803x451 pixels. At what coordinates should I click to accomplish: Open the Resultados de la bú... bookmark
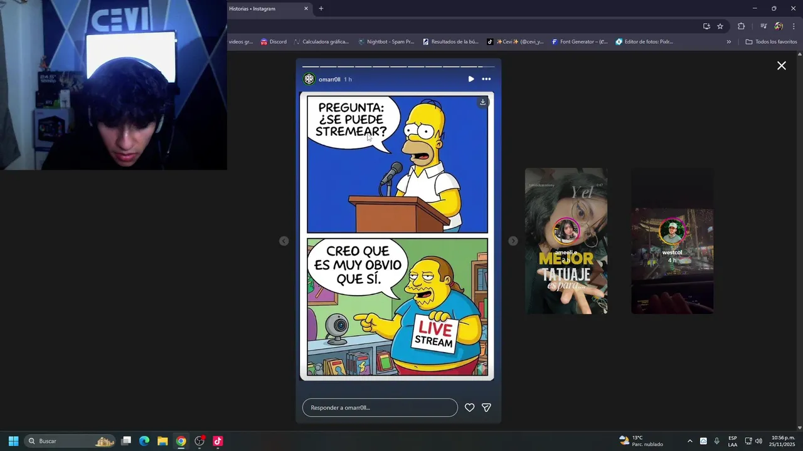click(451, 42)
